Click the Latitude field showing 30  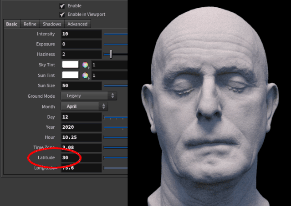[x=81, y=158]
